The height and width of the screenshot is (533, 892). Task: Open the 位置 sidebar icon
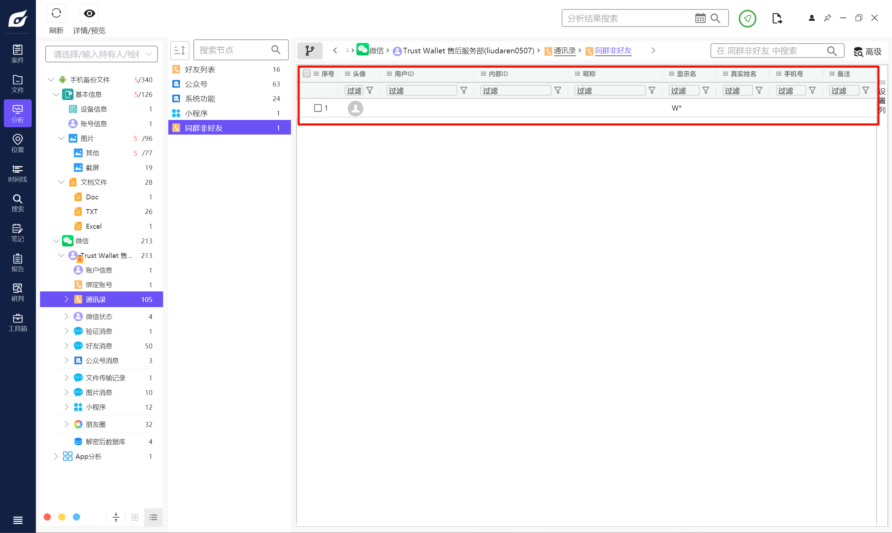tap(17, 143)
